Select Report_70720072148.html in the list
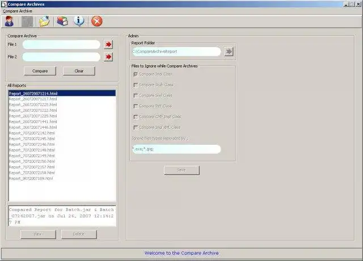363x261 pixels. (62, 150)
